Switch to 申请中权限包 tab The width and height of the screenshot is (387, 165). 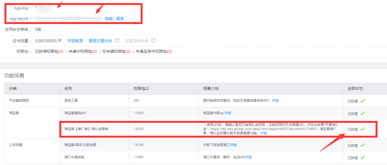point(83,51)
